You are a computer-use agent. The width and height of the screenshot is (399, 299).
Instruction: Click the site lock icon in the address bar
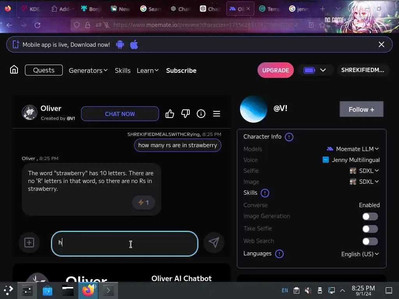88,25
